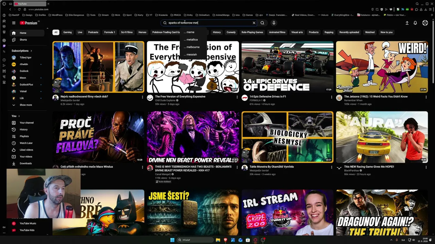Go to Home in the sidebar

point(27,33)
